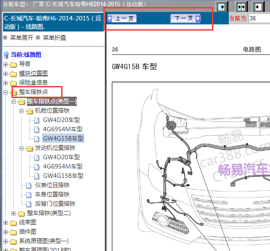Click the folder icon beside 整车搭铁(类型二)
The height and width of the screenshot is (251, 270).
tap(21, 214)
